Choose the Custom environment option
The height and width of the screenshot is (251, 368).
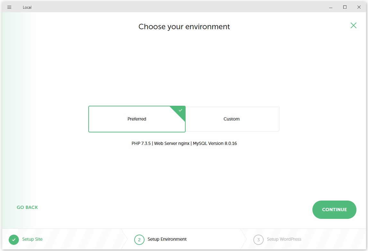[x=232, y=119]
